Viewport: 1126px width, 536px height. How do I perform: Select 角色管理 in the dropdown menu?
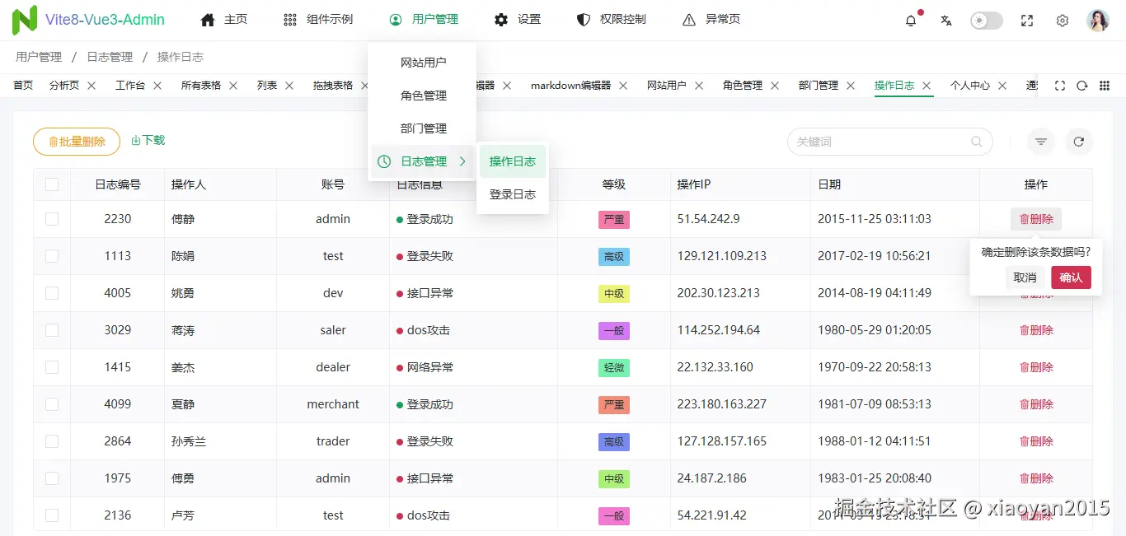point(422,96)
